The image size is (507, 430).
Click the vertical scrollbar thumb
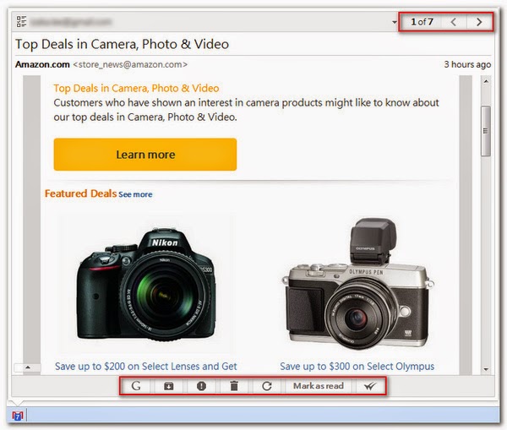click(485, 131)
